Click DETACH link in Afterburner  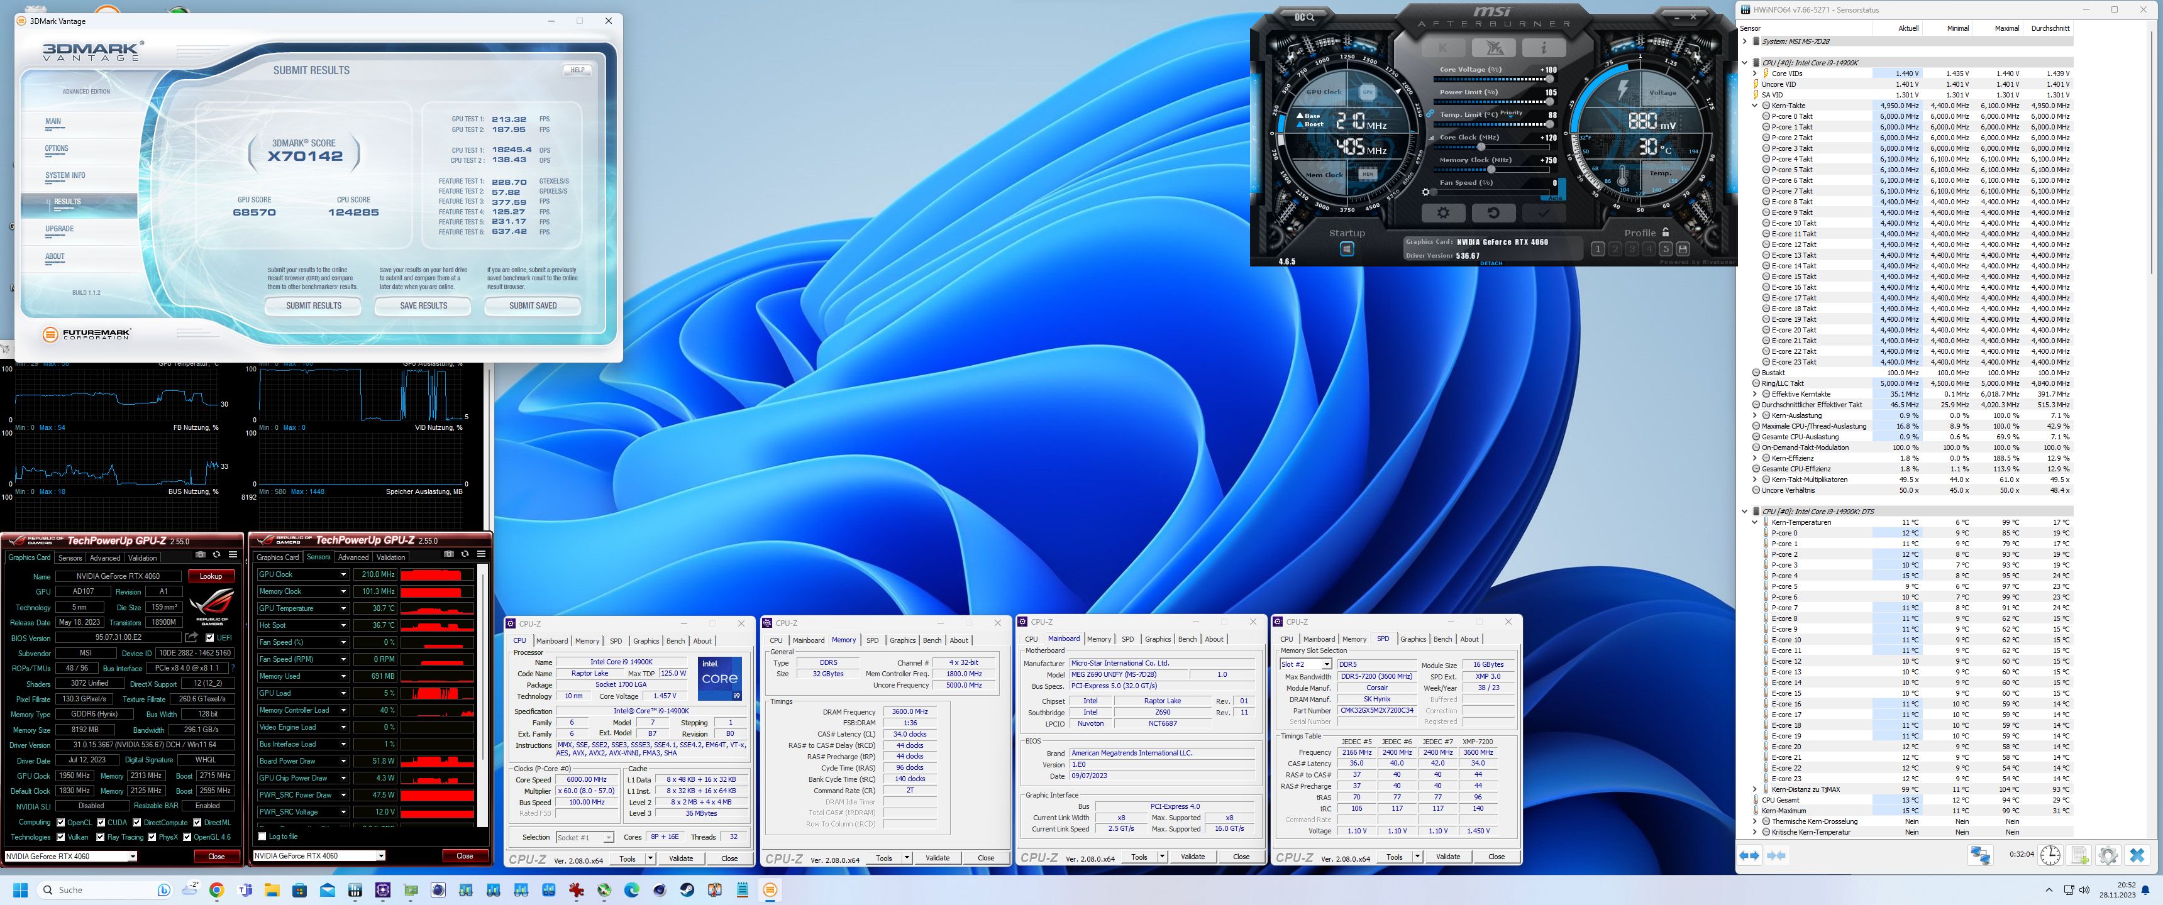click(x=1491, y=263)
